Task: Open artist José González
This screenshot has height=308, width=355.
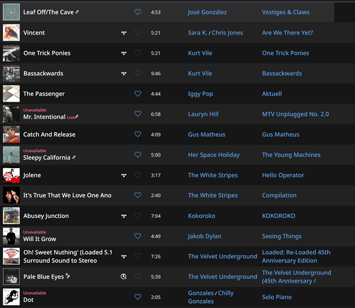Action: 207,12
